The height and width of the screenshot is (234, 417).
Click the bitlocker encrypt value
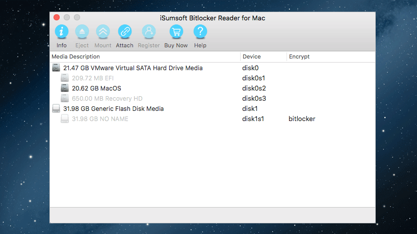tap(302, 119)
